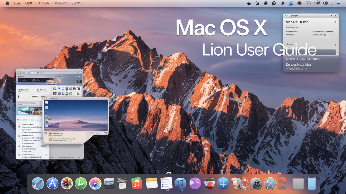346x194 pixels.
Task: Open the list menu icon at menu bar right
Action: click(339, 3)
